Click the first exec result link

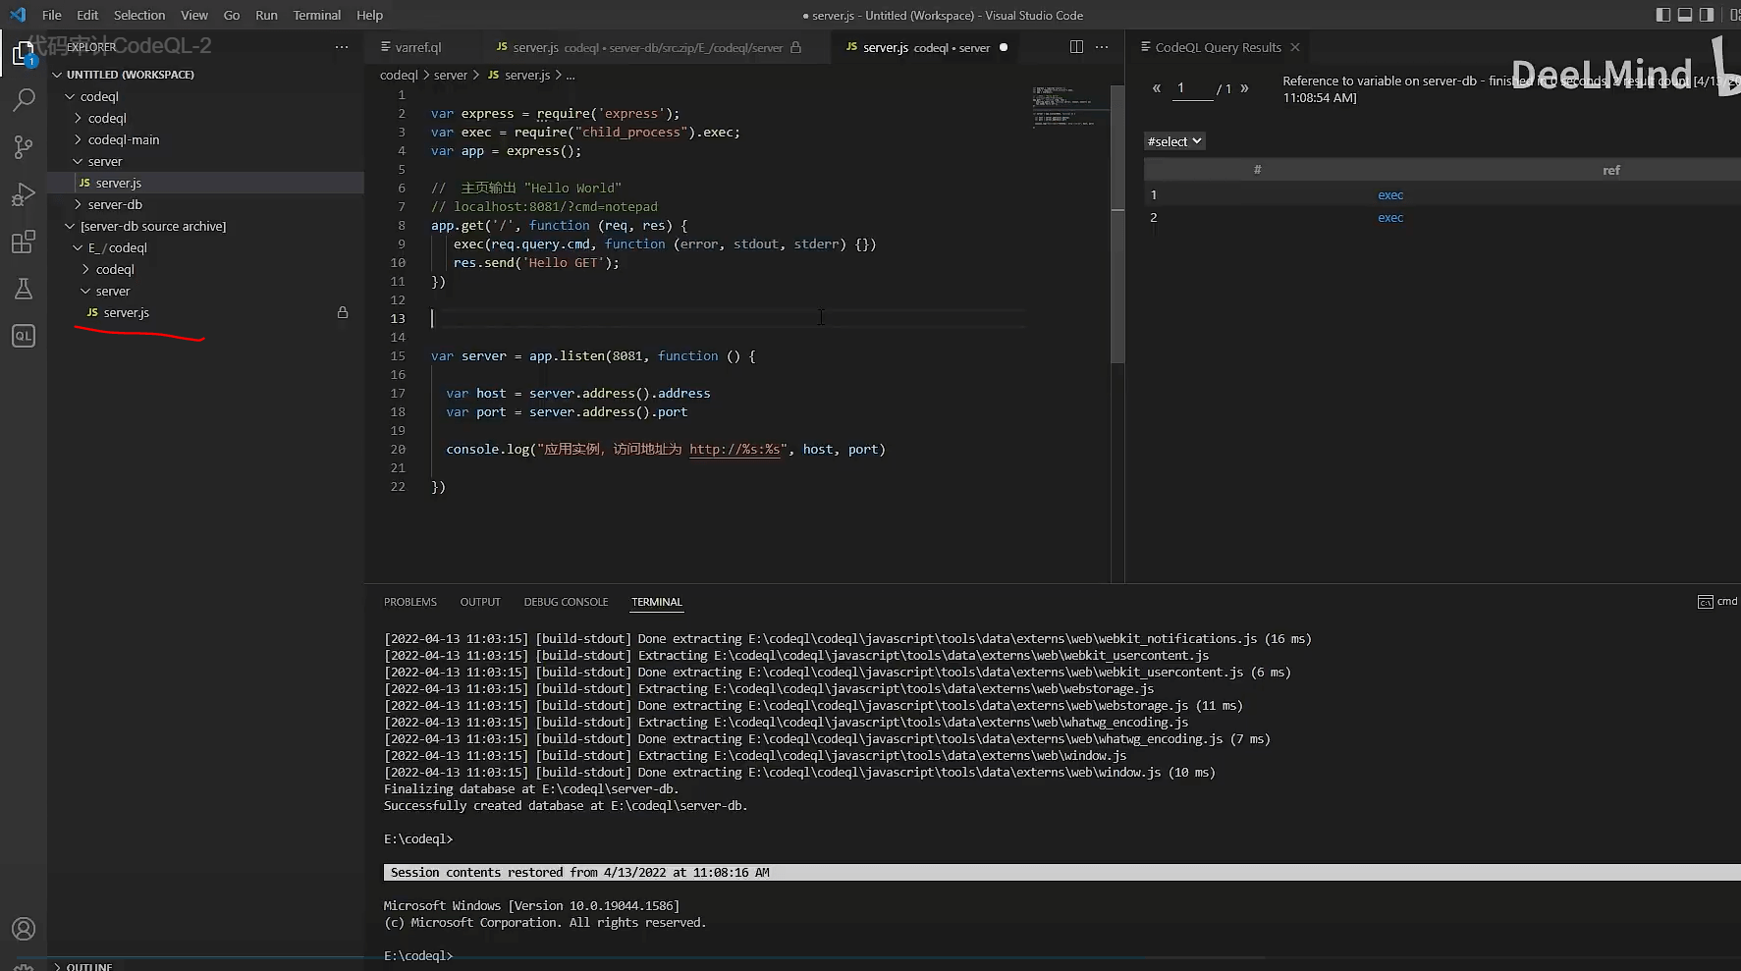1390,195
